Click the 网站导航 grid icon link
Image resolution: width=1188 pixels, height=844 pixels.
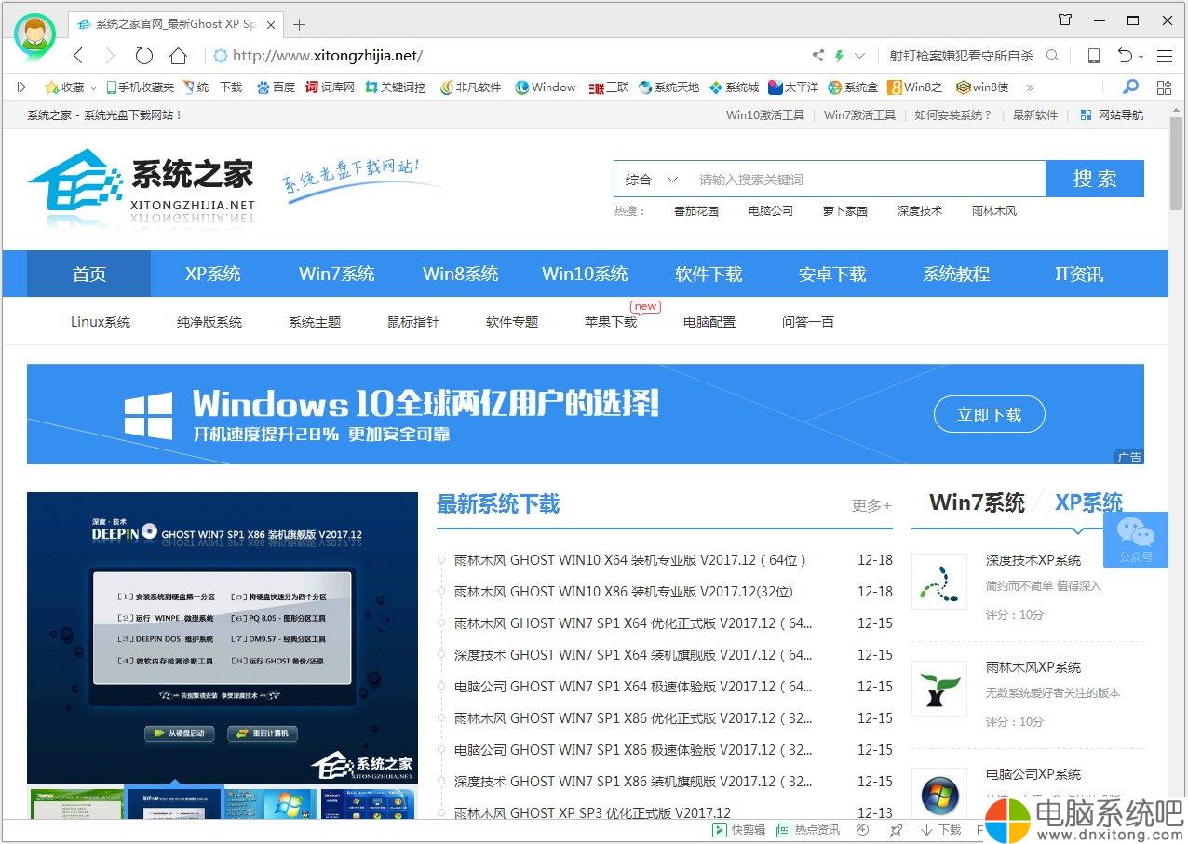[1112, 115]
